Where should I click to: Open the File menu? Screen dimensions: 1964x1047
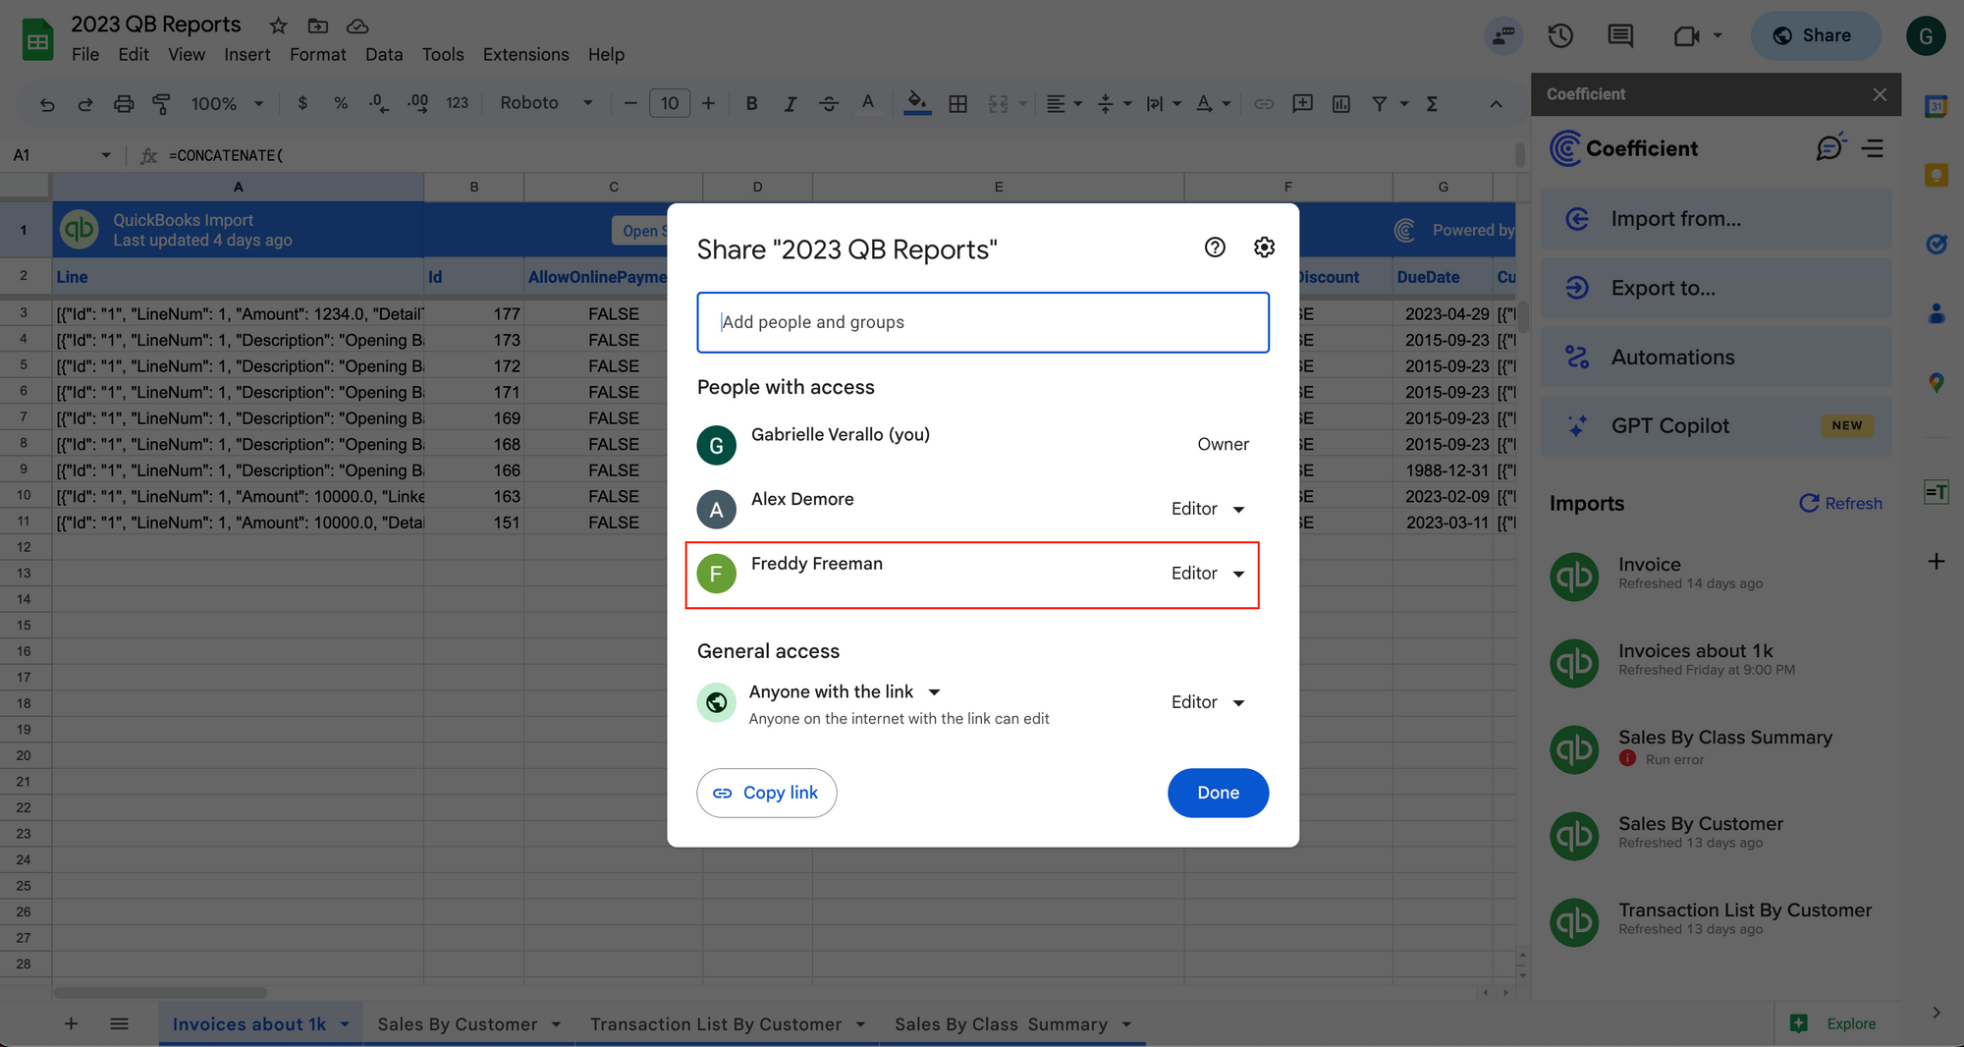[85, 55]
